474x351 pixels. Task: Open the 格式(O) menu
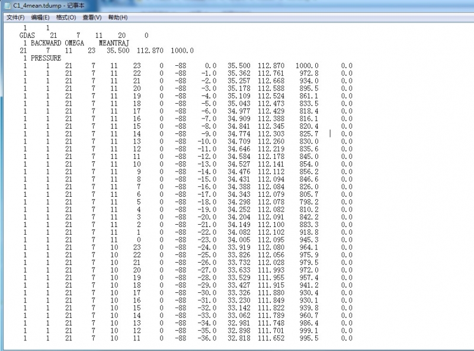tap(66, 18)
